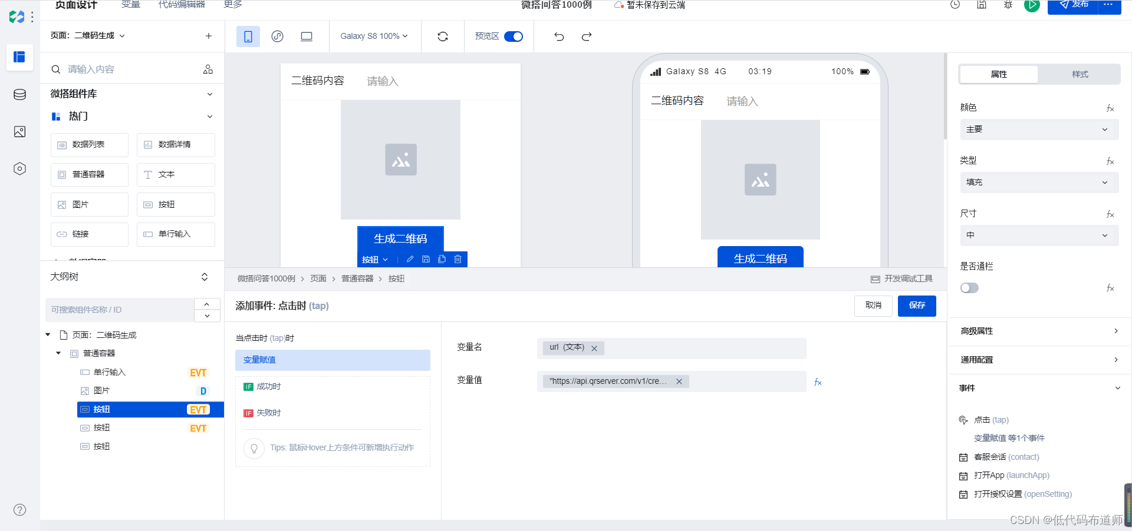Open the help question mark icon
This screenshot has height=531, width=1132.
[19, 510]
